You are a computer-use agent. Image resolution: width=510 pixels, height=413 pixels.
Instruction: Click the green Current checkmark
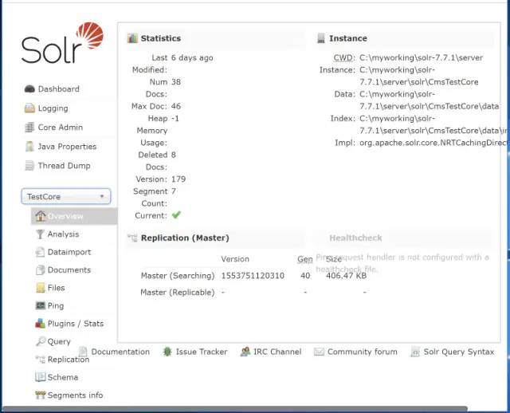coord(176,214)
